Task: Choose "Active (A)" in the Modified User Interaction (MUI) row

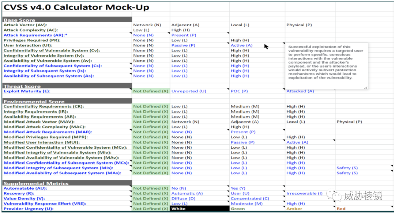Action: (297, 142)
